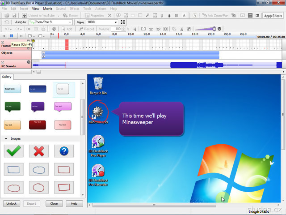Click the Undock button
286x215 pixels.
(12, 203)
